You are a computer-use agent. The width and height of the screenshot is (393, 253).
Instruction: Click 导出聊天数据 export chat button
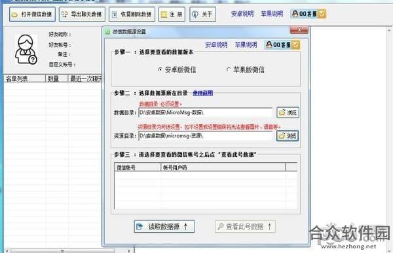[82, 14]
